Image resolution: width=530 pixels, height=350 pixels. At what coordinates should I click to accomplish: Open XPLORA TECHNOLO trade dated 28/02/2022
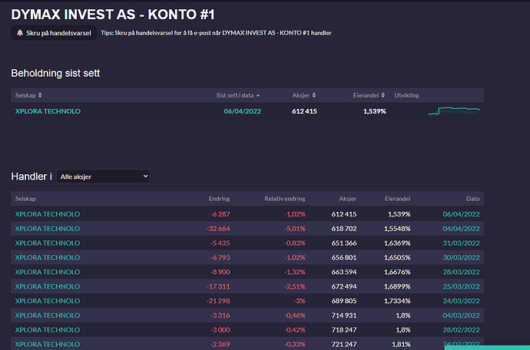[48, 330]
